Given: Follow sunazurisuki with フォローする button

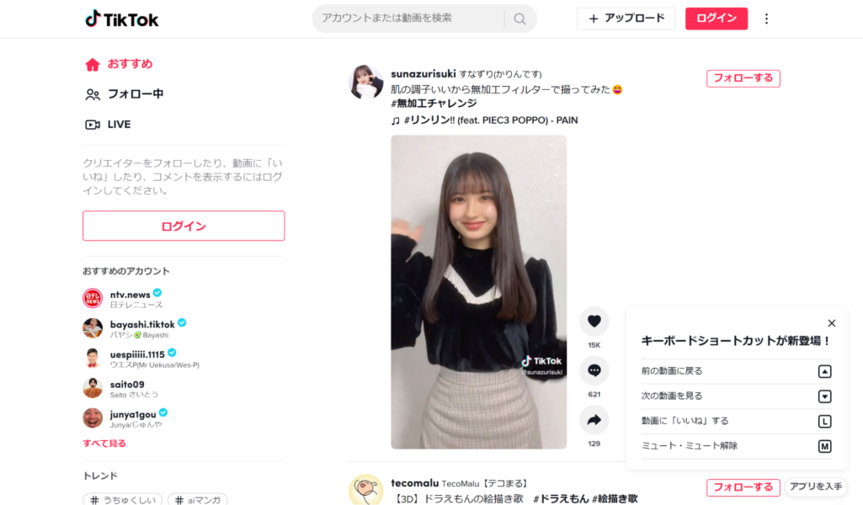Looking at the screenshot, I should (743, 78).
